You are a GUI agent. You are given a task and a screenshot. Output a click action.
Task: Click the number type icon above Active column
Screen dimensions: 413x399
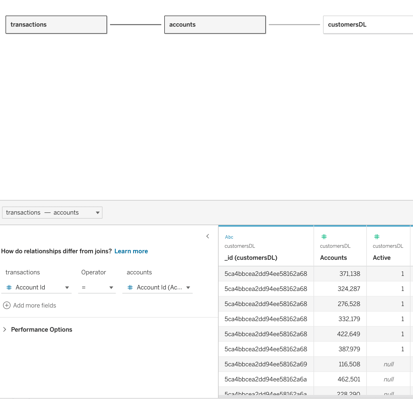(x=377, y=237)
